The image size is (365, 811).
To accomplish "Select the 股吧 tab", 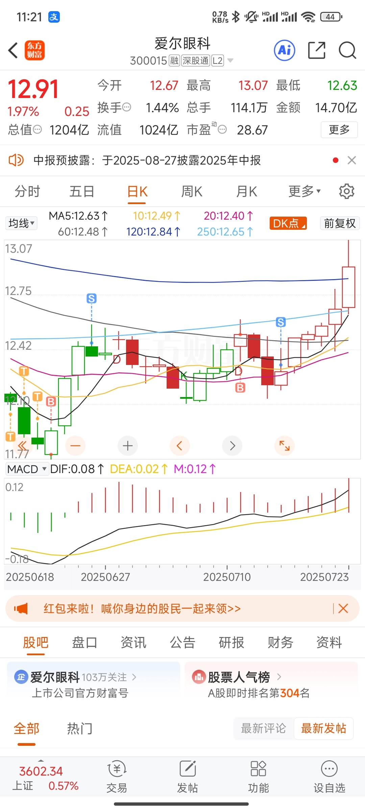I will click(x=35, y=642).
